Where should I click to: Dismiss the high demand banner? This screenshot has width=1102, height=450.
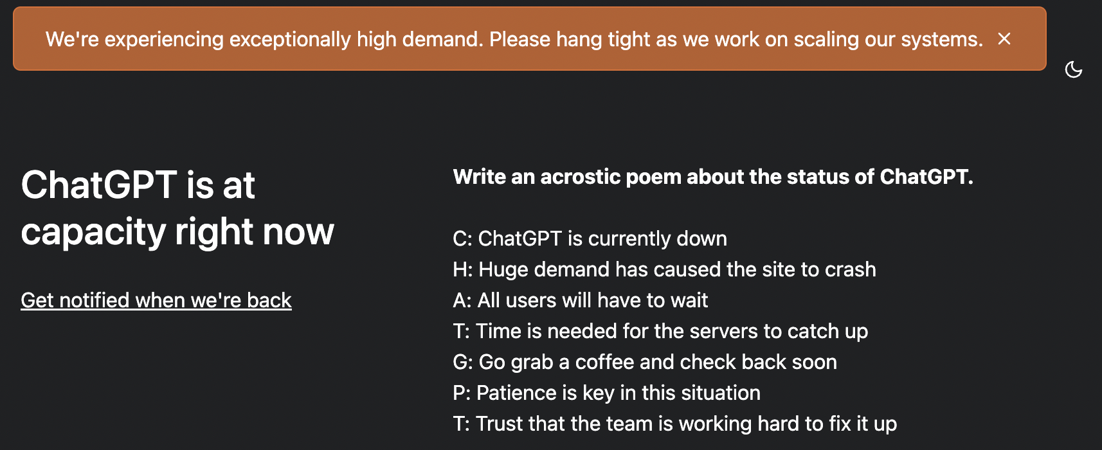pos(1004,39)
